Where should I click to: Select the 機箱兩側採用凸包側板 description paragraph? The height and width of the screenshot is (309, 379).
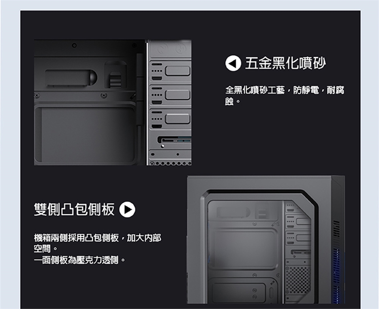[98, 243]
